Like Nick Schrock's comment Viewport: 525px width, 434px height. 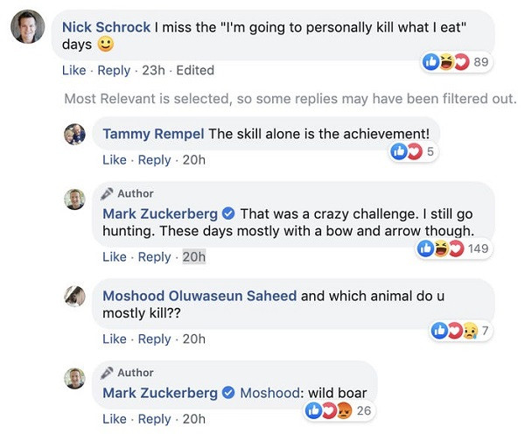[74, 70]
